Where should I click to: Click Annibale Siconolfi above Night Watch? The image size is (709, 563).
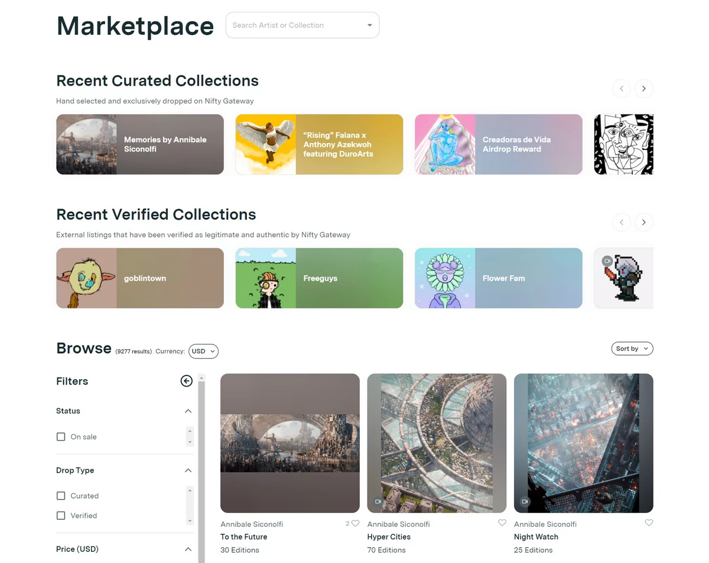[545, 524]
